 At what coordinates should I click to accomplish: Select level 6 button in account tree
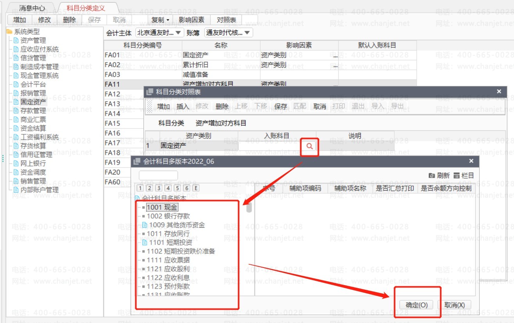pos(187,188)
